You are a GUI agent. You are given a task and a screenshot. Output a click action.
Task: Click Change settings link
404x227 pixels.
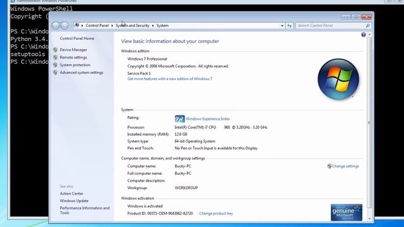pos(345,166)
